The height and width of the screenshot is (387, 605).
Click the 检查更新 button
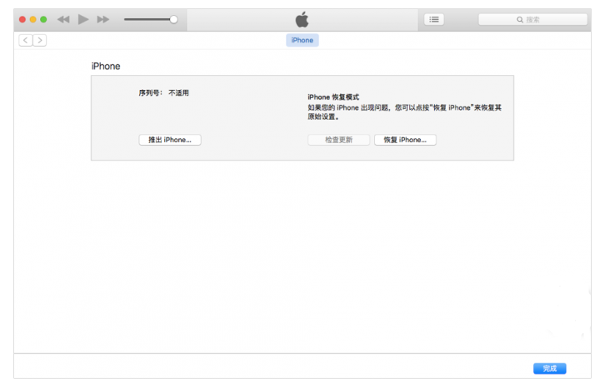pyautogui.click(x=339, y=140)
